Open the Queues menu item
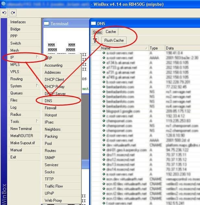 pyautogui.click(x=24, y=93)
